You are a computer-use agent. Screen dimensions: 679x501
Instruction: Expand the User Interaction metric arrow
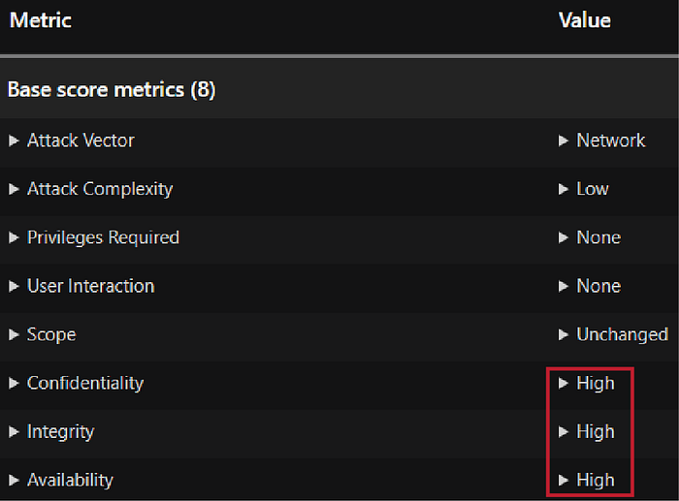tap(14, 286)
